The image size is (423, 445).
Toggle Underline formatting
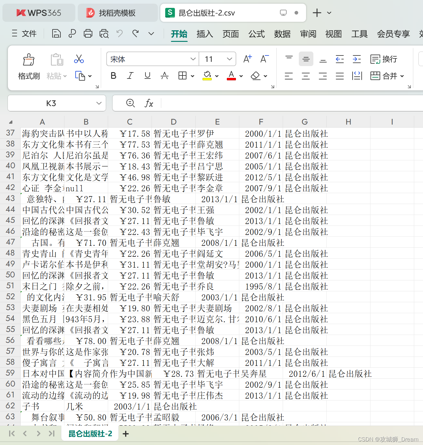click(148, 76)
